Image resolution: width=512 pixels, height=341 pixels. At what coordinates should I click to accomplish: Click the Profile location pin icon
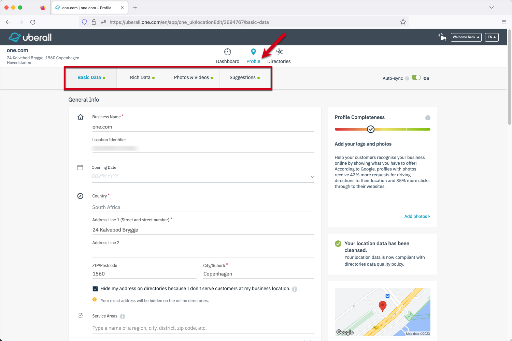(x=253, y=52)
